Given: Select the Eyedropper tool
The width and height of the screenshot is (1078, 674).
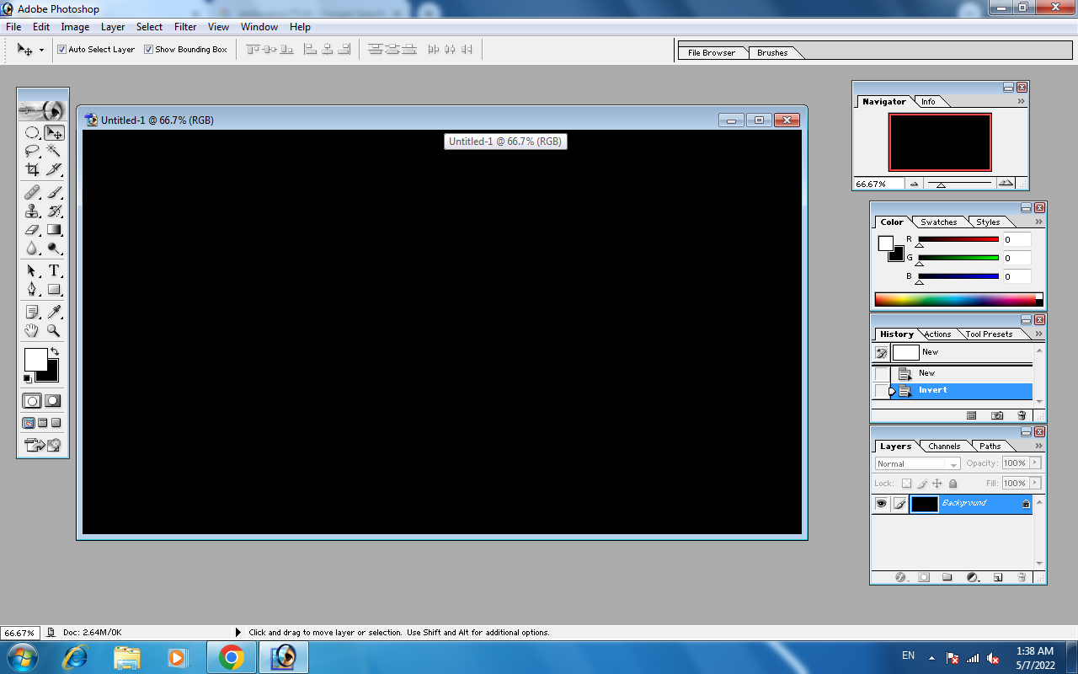Looking at the screenshot, I should [54, 313].
